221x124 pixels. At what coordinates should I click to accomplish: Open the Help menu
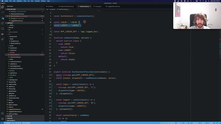coord(48,1)
